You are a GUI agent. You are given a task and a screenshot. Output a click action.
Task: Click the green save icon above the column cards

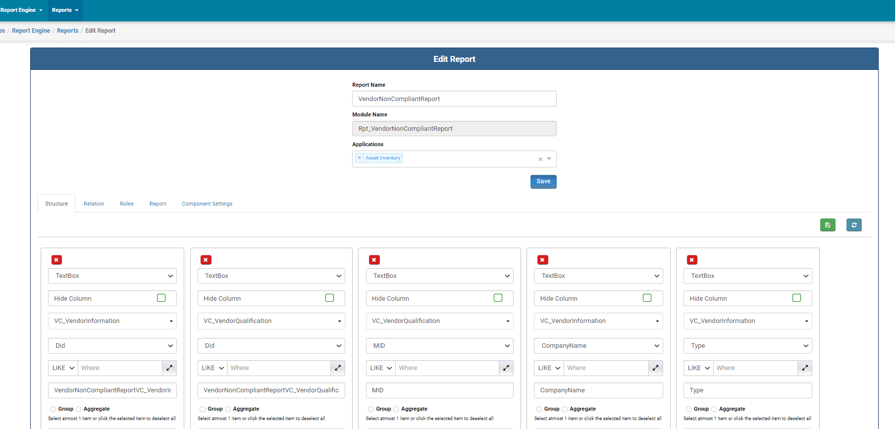tap(828, 225)
